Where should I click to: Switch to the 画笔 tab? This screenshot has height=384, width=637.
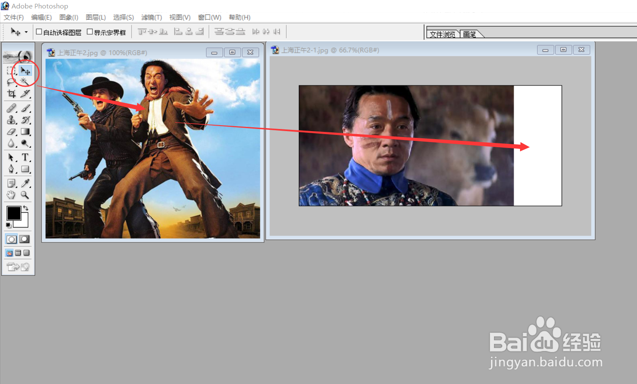tap(470, 34)
